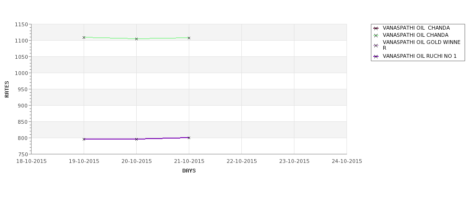Click the DAYS axis title
Screen dimensions: 466x205
point(189,171)
